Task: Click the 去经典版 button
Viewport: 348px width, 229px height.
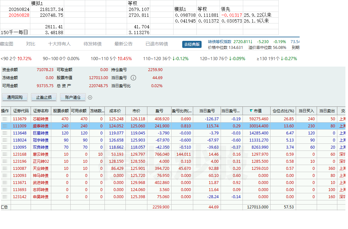Action: (192, 44)
